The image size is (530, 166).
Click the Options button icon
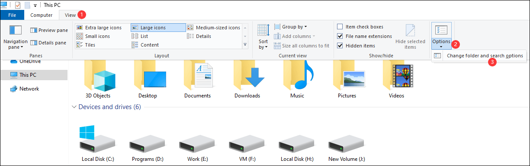tap(441, 30)
